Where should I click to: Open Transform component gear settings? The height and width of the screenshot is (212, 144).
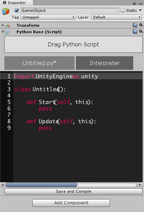click(141, 25)
